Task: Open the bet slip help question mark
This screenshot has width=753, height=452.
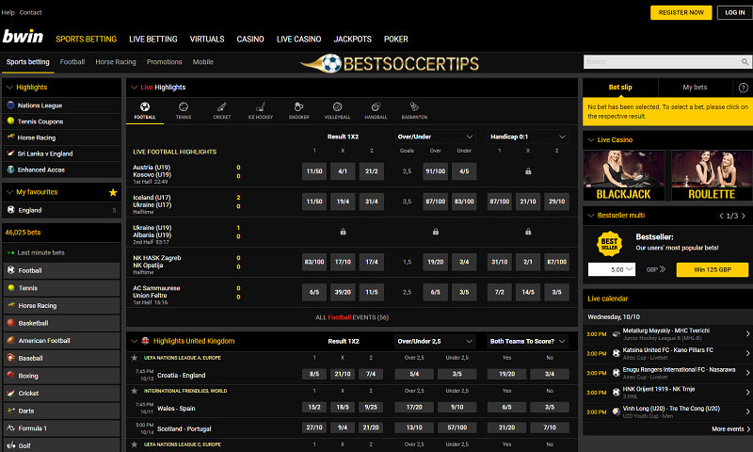Action: tap(743, 88)
